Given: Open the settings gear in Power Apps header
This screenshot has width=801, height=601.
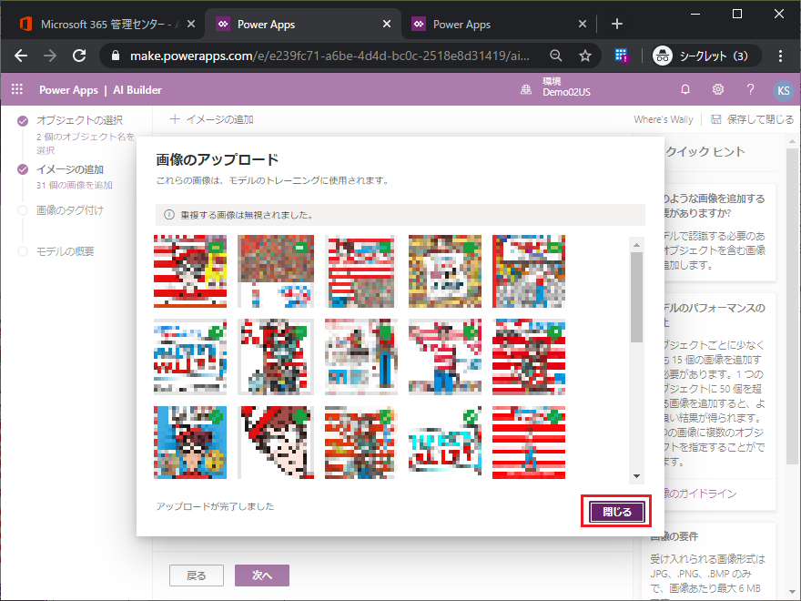Looking at the screenshot, I should point(718,89).
